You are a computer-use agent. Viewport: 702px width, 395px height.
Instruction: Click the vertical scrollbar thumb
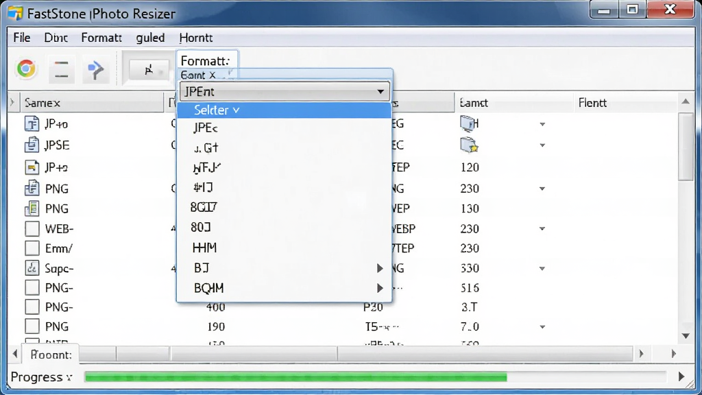pyautogui.click(x=686, y=147)
